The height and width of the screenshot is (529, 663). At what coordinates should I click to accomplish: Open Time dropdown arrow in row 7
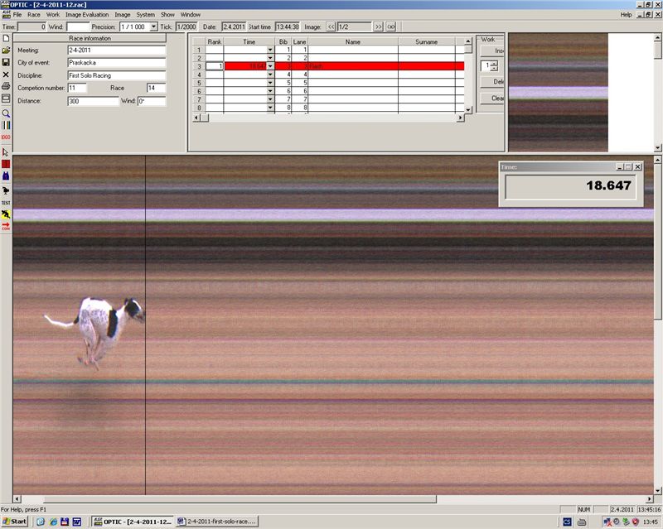pyautogui.click(x=270, y=99)
